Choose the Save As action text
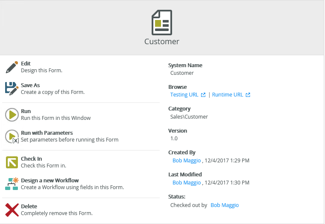Viewport: 325px width, 224px height. [x=30, y=85]
